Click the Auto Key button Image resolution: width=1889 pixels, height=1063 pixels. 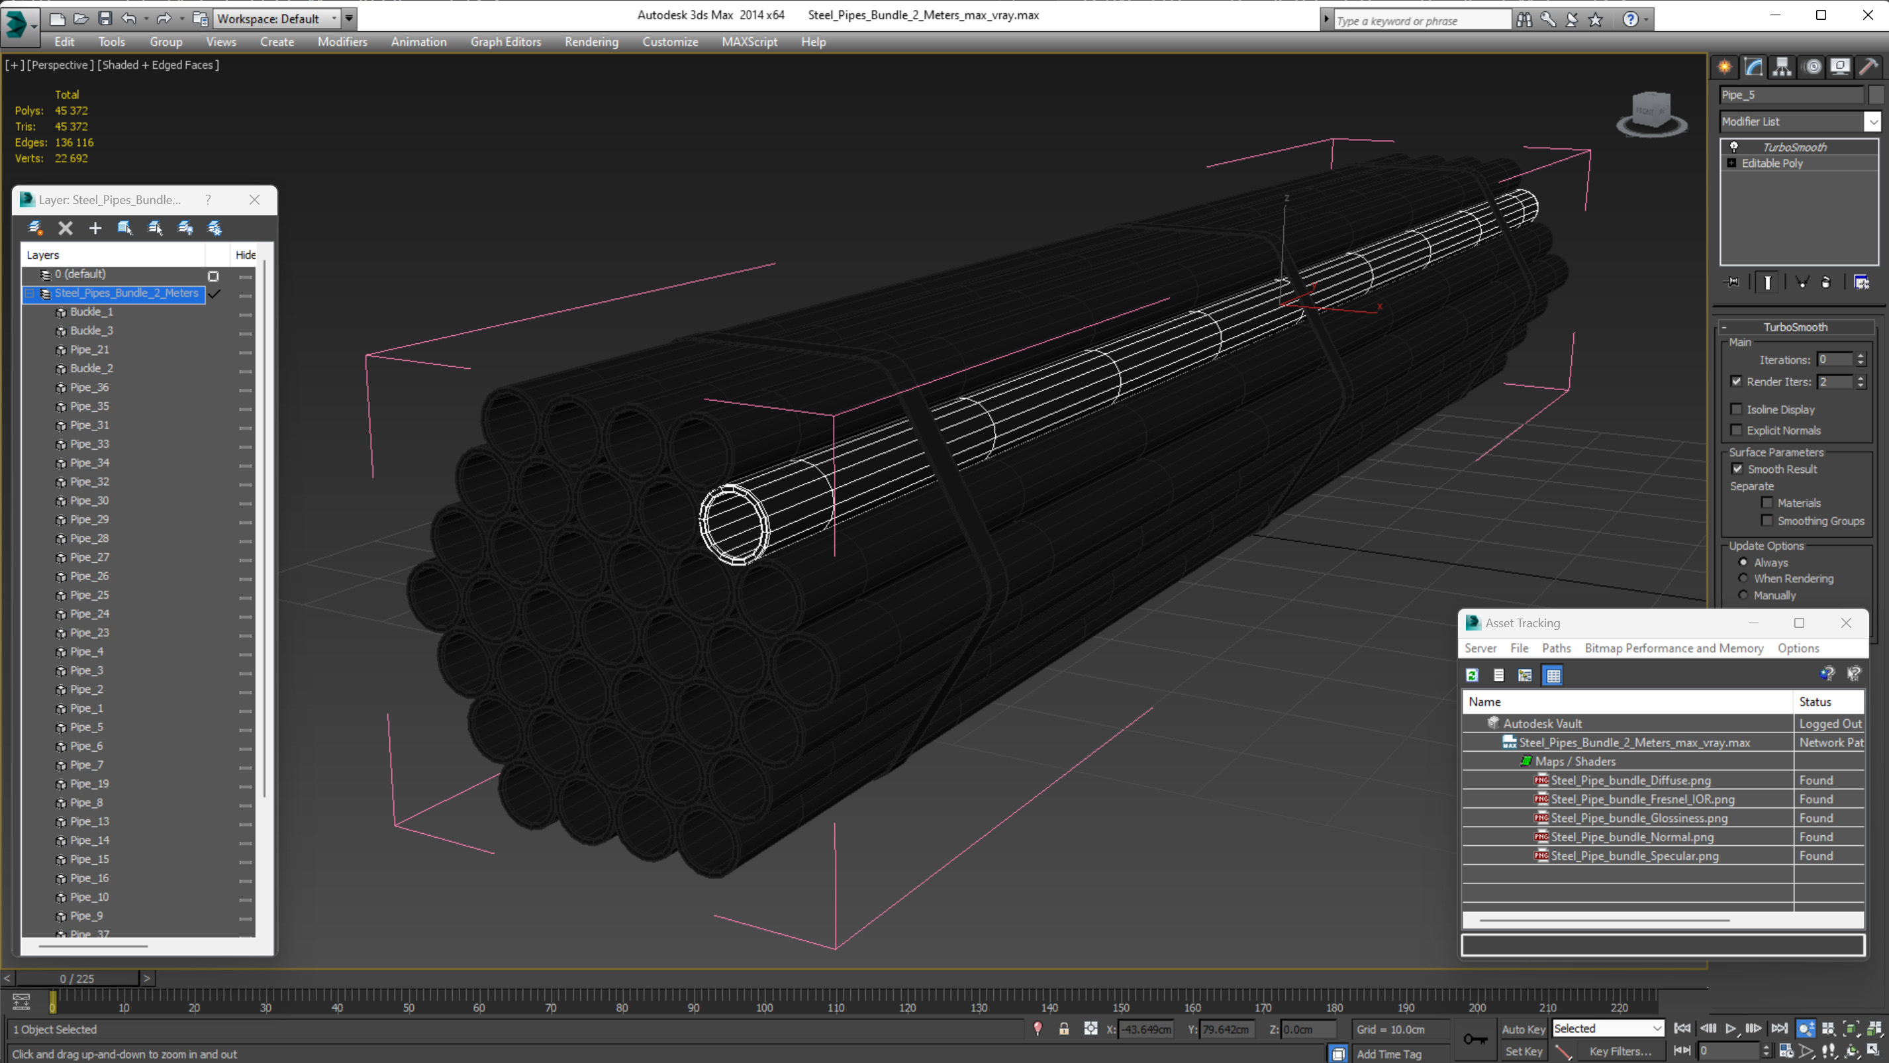[x=1522, y=1029]
